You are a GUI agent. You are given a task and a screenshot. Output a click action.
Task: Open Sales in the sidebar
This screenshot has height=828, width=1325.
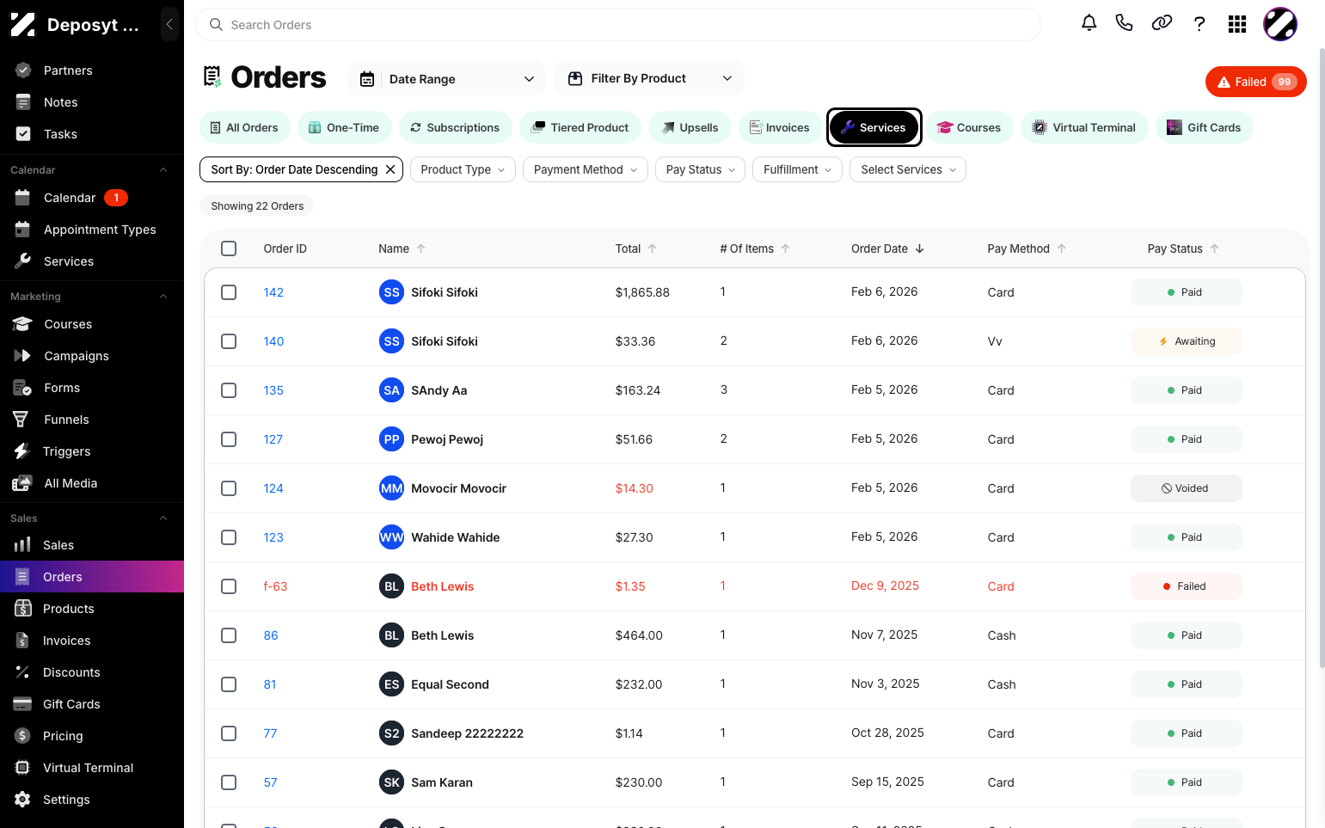(92, 545)
